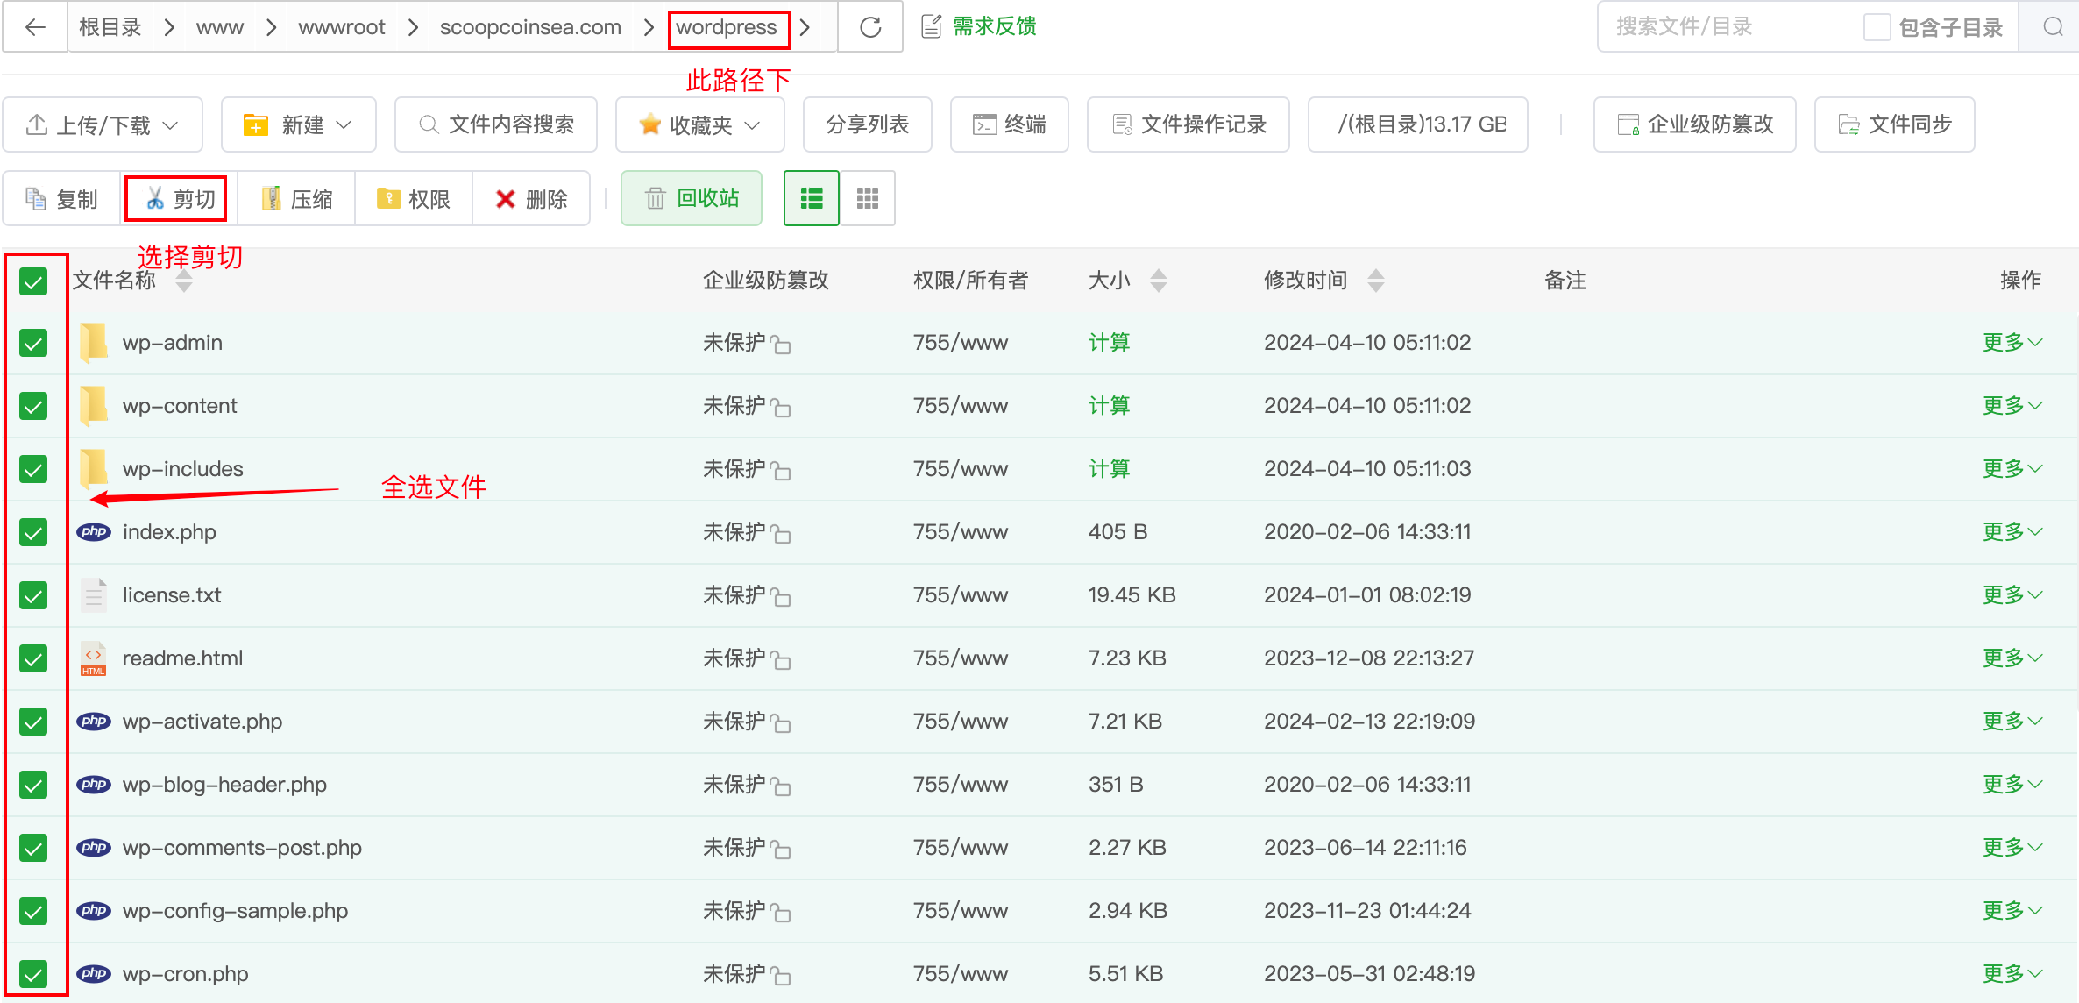Expand 更多 menu for wp-content
Image resolution: width=2079 pixels, height=1003 pixels.
(2012, 406)
